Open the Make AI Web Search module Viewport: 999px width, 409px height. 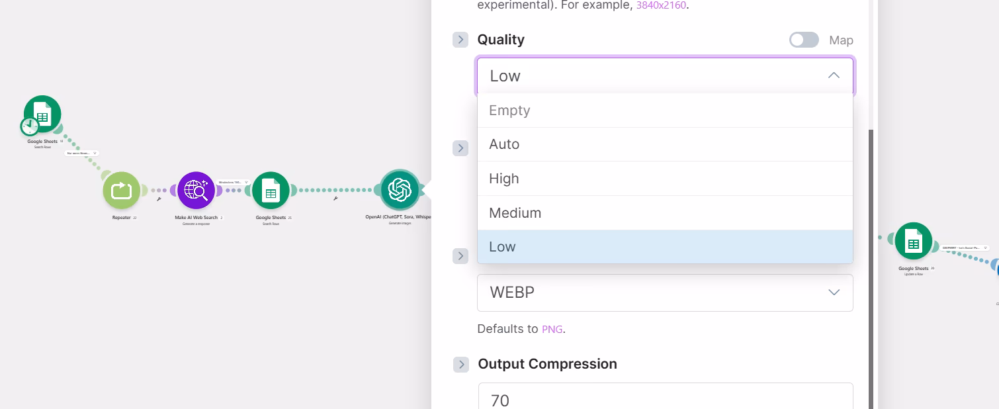pyautogui.click(x=196, y=191)
